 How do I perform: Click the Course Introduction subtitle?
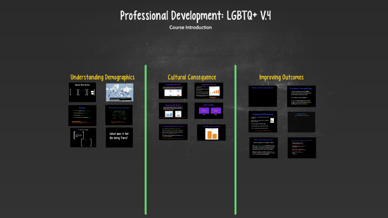pos(191,28)
